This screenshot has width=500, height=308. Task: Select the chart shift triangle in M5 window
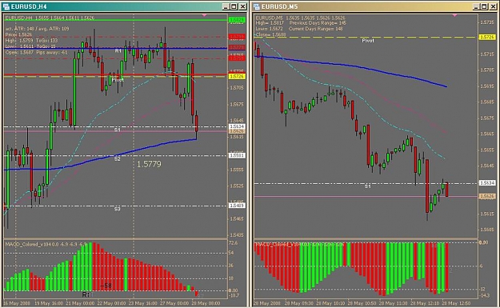[x=454, y=15]
